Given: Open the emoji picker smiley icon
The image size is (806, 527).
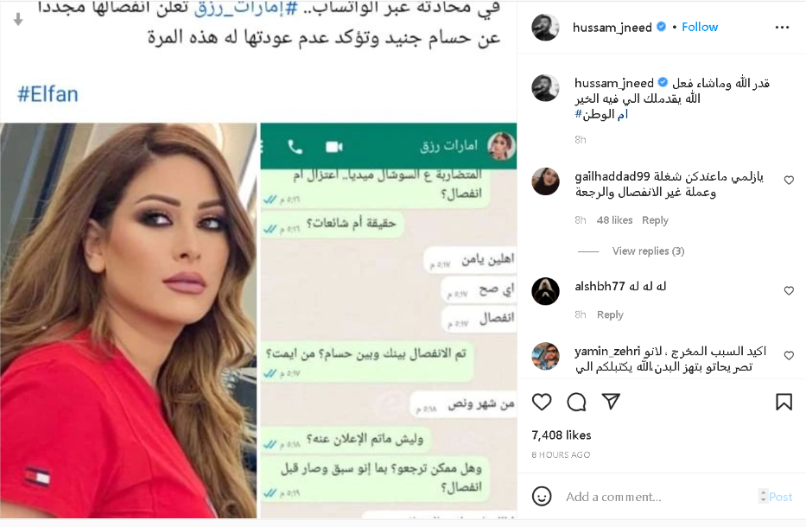Looking at the screenshot, I should tap(542, 496).
